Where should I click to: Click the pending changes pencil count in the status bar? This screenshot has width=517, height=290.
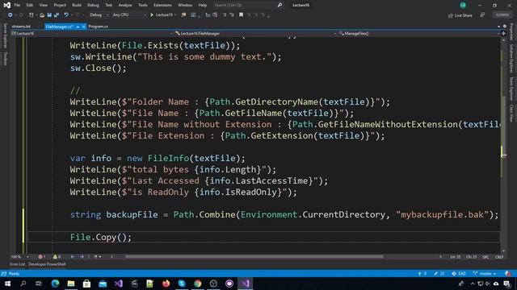pos(439,274)
